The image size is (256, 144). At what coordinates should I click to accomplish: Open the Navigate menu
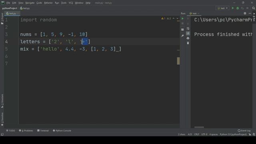(30, 3)
